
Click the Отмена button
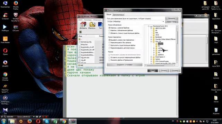point(164,71)
